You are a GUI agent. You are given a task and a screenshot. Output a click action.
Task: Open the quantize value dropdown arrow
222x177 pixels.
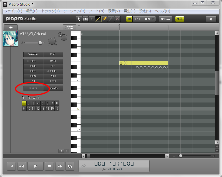tap(153, 19)
